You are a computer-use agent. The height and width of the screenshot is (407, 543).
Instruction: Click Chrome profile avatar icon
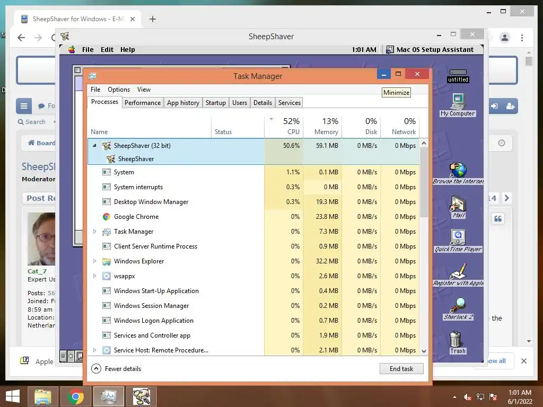(x=505, y=38)
